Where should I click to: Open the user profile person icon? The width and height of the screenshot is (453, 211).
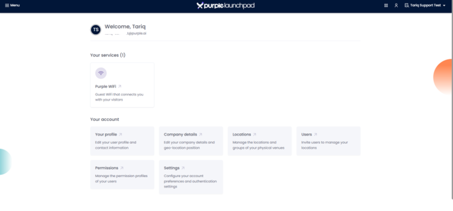pyautogui.click(x=396, y=5)
